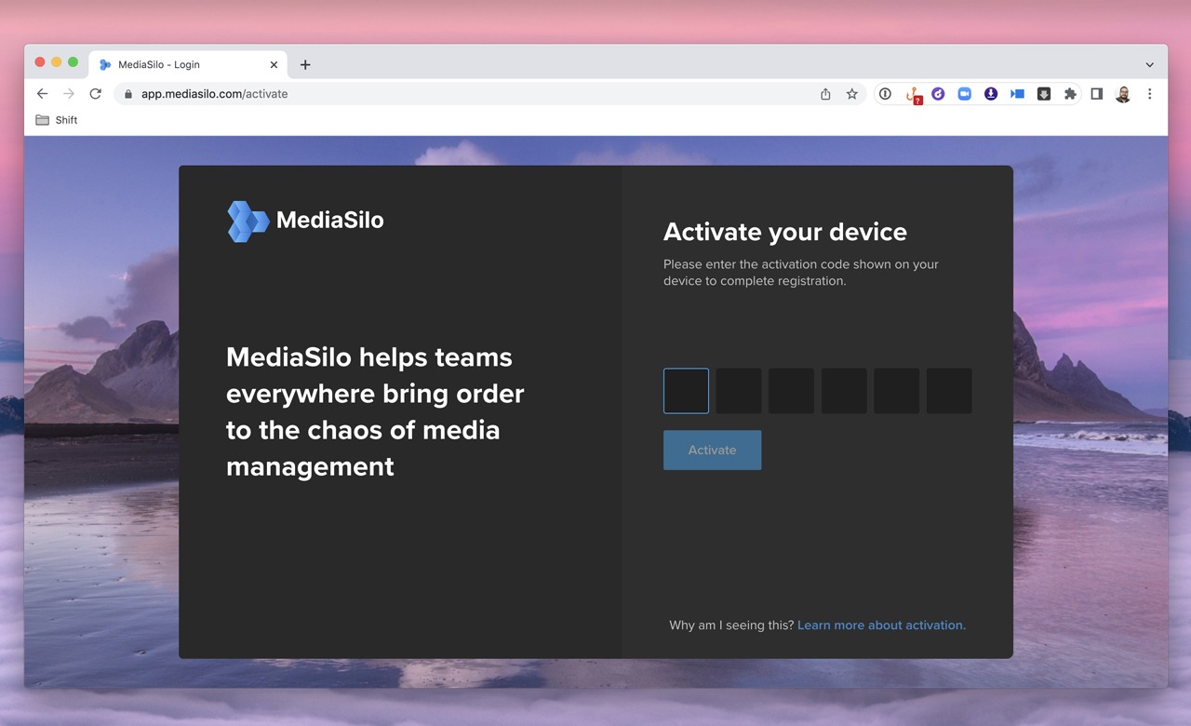Toggle the browser side panel icon
Image resolution: width=1191 pixels, height=726 pixels.
[x=1095, y=93]
